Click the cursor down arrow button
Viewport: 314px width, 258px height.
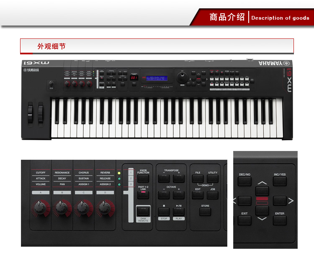coord(262,210)
